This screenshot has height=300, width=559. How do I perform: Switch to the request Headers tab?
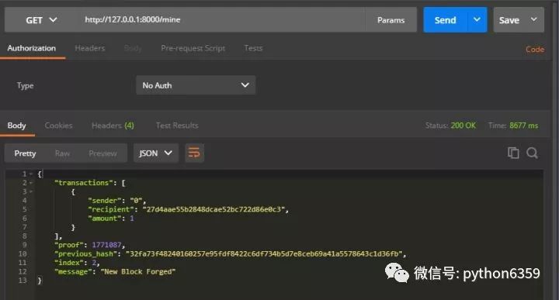click(90, 48)
